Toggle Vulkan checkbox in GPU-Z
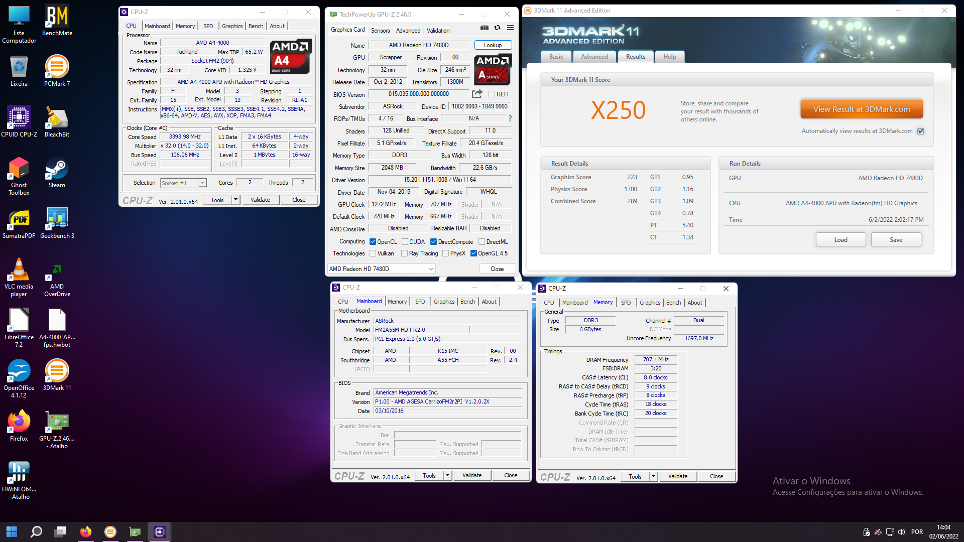 coord(373,253)
